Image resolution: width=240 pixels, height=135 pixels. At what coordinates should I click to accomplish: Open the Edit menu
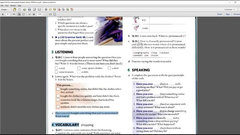pyautogui.click(x=2, y=6)
